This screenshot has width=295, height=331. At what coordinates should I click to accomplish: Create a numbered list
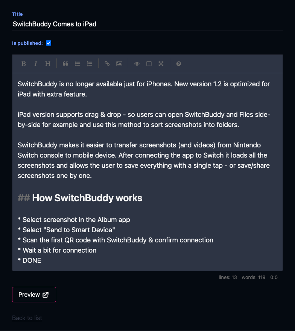(90, 64)
